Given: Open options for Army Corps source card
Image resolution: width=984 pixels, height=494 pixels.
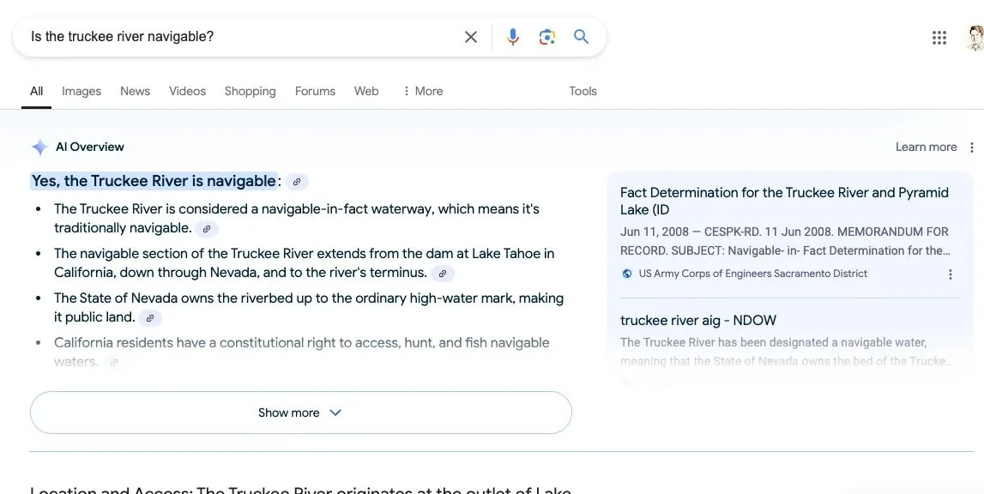Looking at the screenshot, I should click(x=950, y=274).
